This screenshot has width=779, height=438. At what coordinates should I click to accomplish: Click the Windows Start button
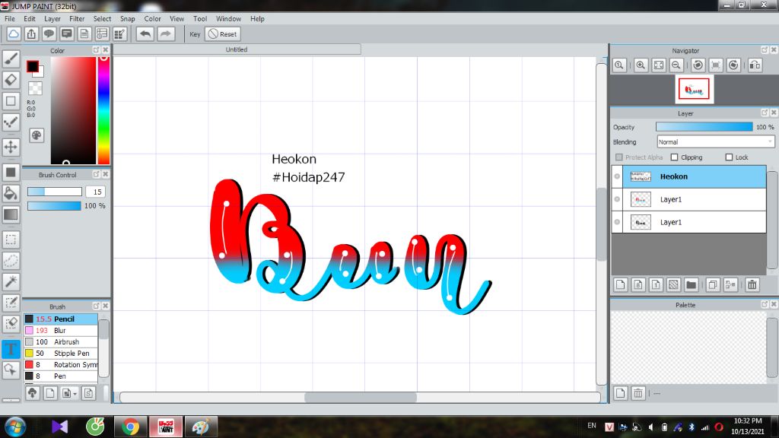[x=15, y=427]
